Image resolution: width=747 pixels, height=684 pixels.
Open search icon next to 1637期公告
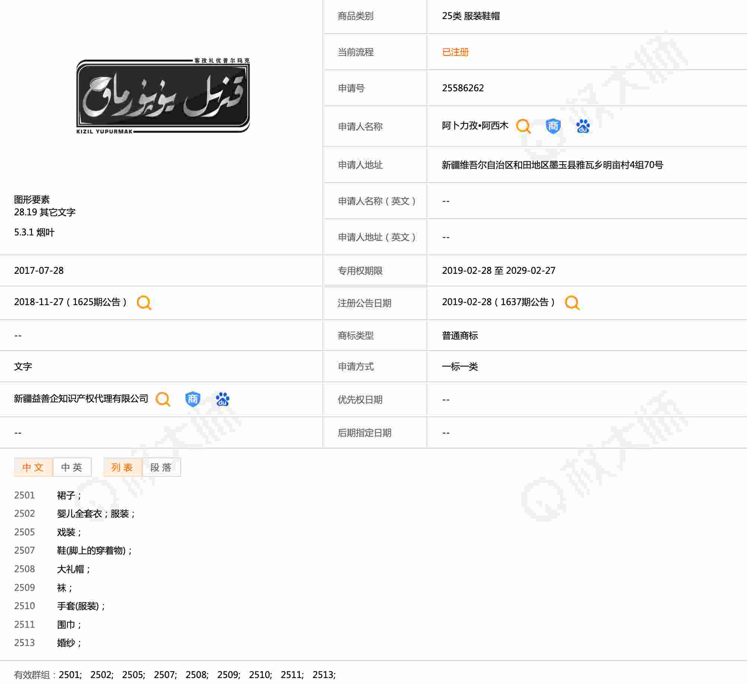click(x=572, y=303)
